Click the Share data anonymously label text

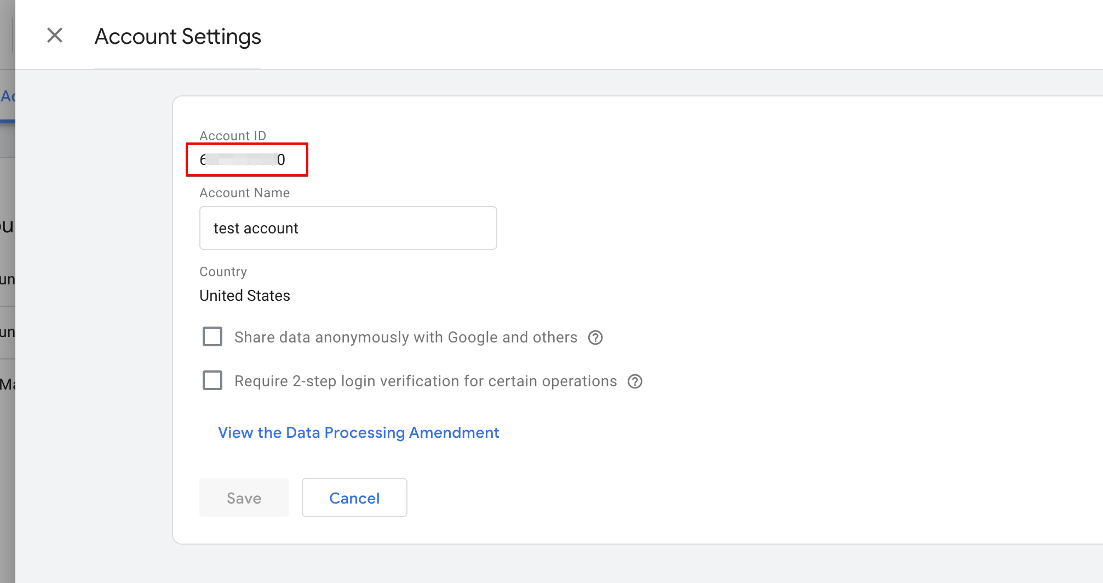405,338
